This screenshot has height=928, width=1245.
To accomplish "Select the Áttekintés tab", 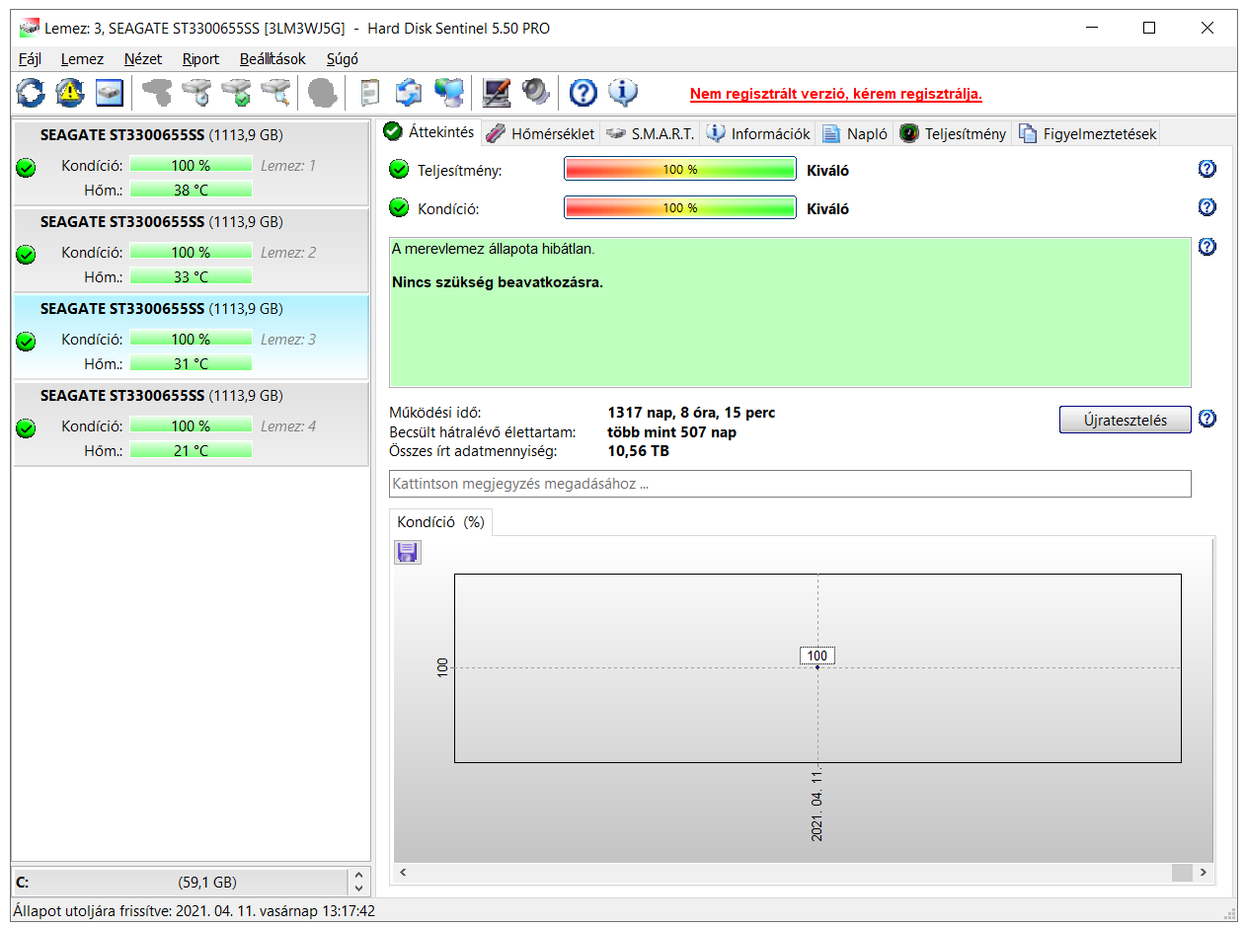I will coord(429,131).
